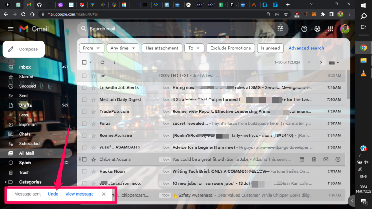Open Gmail Support help icon
This screenshot has width=372, height=209.
coord(304,29)
